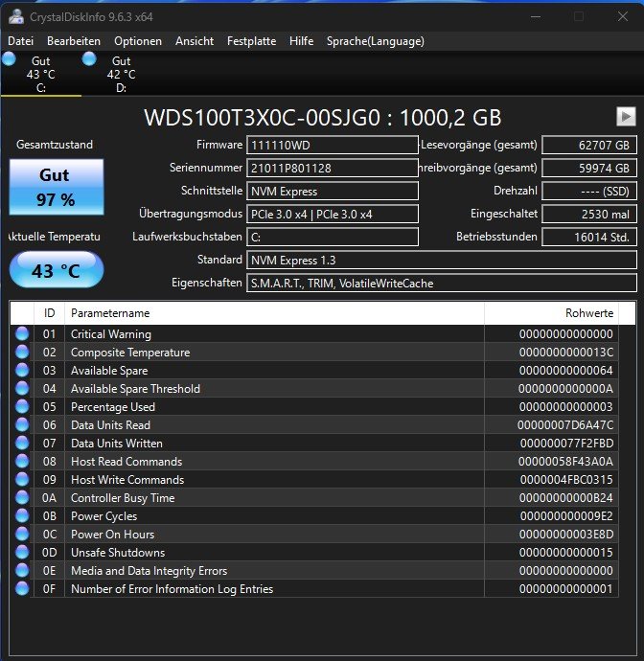
Task: Click the status orb for Available Spare row
Action: pyautogui.click(x=22, y=370)
